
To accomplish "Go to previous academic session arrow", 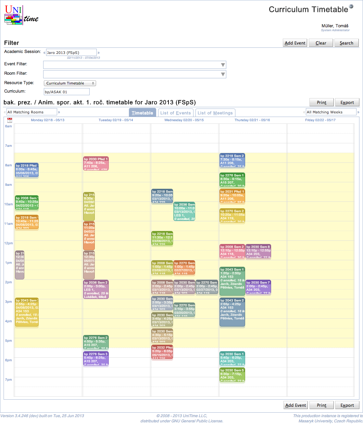I will pos(44,53).
